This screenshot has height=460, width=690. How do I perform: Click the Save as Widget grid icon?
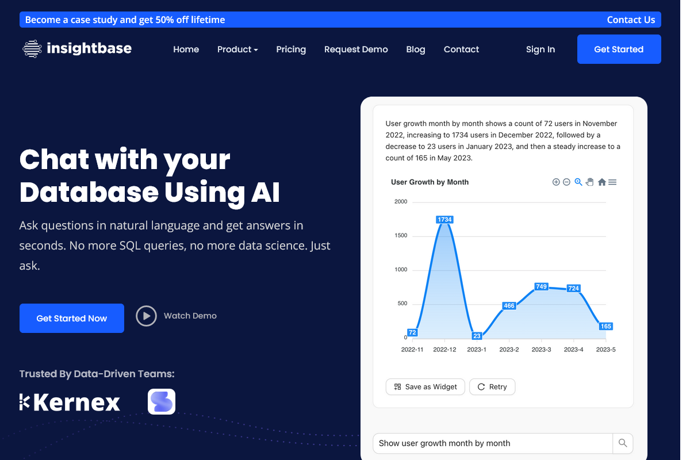pos(397,386)
